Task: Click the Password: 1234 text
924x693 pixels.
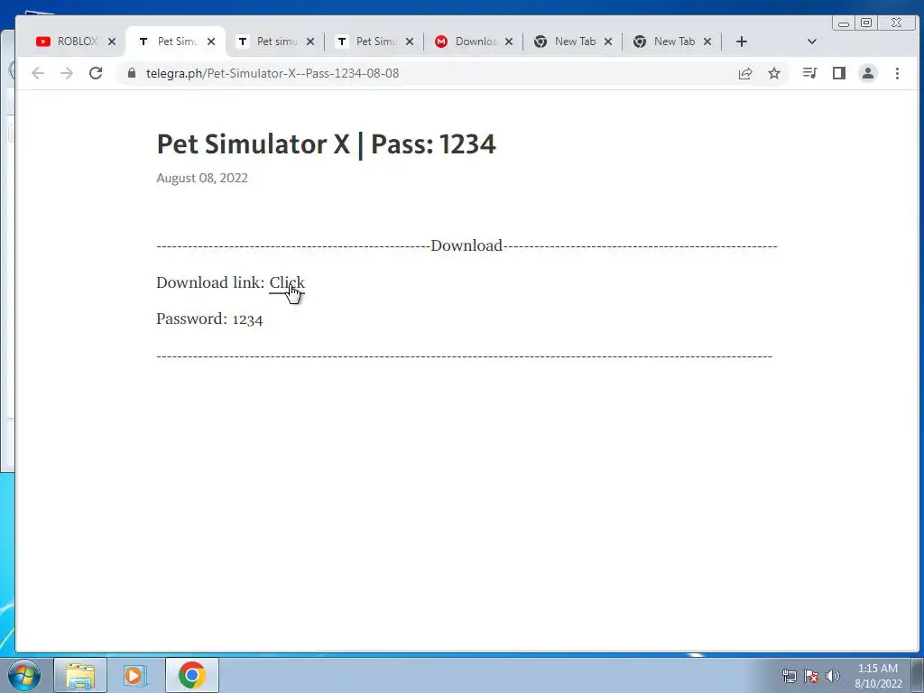Action: (209, 319)
